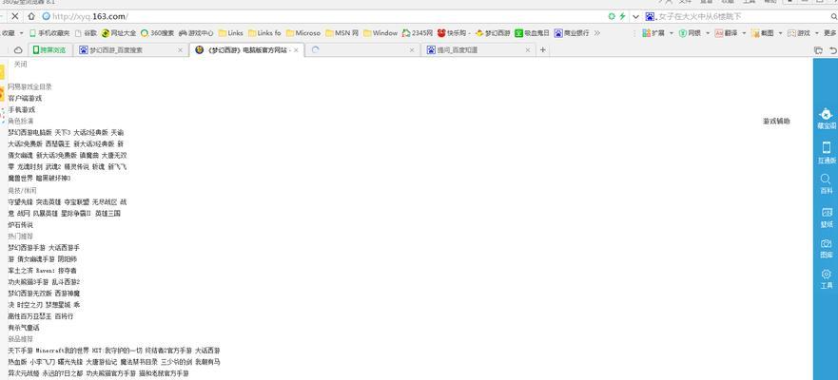Close the 梦幻西游_百度搜索 tab
Viewport: 838px width, 380px height.
(x=180, y=50)
